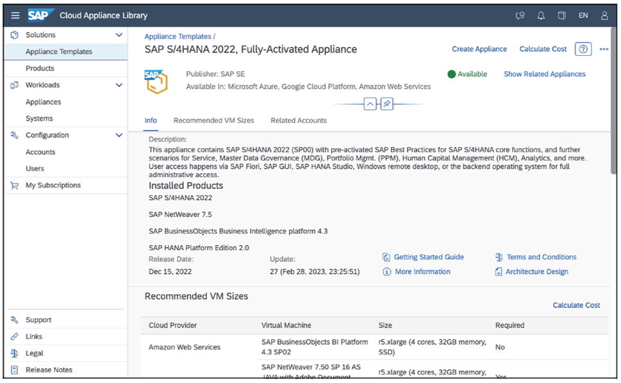Click the S/4HANA appliance product logo
The image size is (621, 383).
[156, 81]
